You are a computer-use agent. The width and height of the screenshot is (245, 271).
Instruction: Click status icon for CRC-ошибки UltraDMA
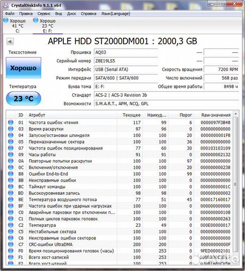tap(11, 244)
